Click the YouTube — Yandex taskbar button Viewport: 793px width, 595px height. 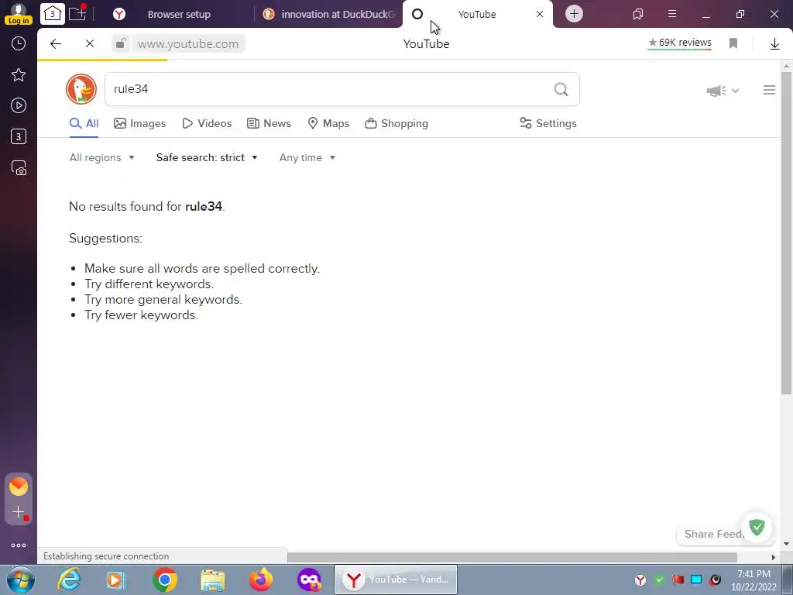click(396, 580)
